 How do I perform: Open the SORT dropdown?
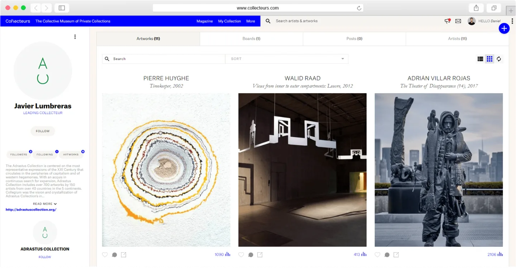(287, 59)
